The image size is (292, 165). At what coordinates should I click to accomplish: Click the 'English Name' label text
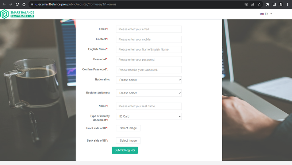[98, 49]
